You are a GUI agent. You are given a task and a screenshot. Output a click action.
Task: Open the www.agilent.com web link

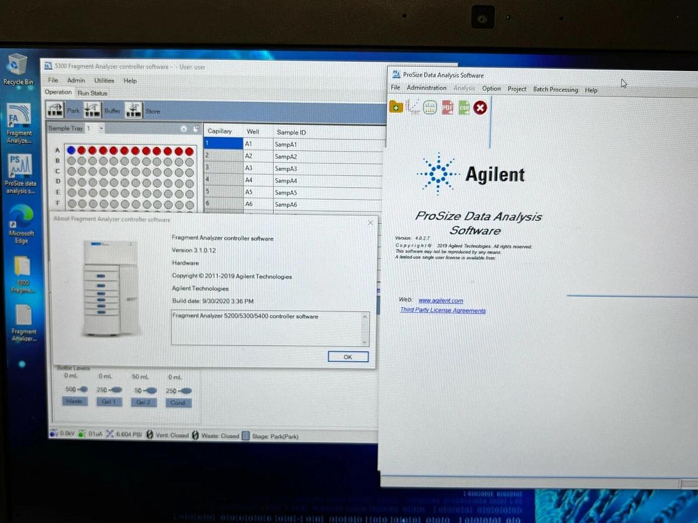point(441,300)
